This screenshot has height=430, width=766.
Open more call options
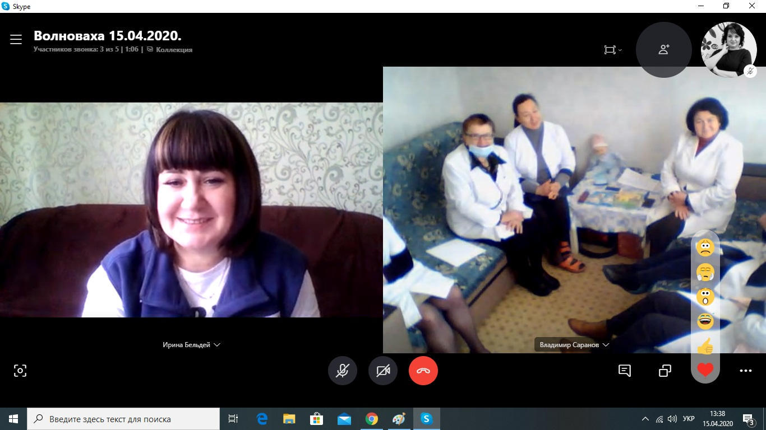coord(746,371)
